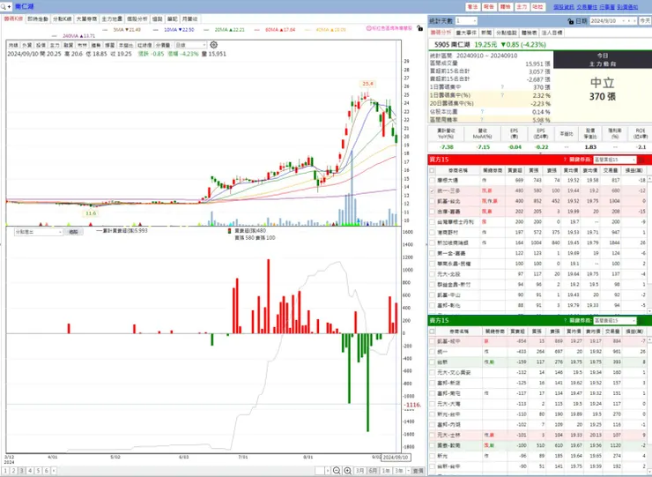Viewport: 652px width, 477px height.
Task: Open the 統計天數 dropdown
Action: click(x=466, y=21)
